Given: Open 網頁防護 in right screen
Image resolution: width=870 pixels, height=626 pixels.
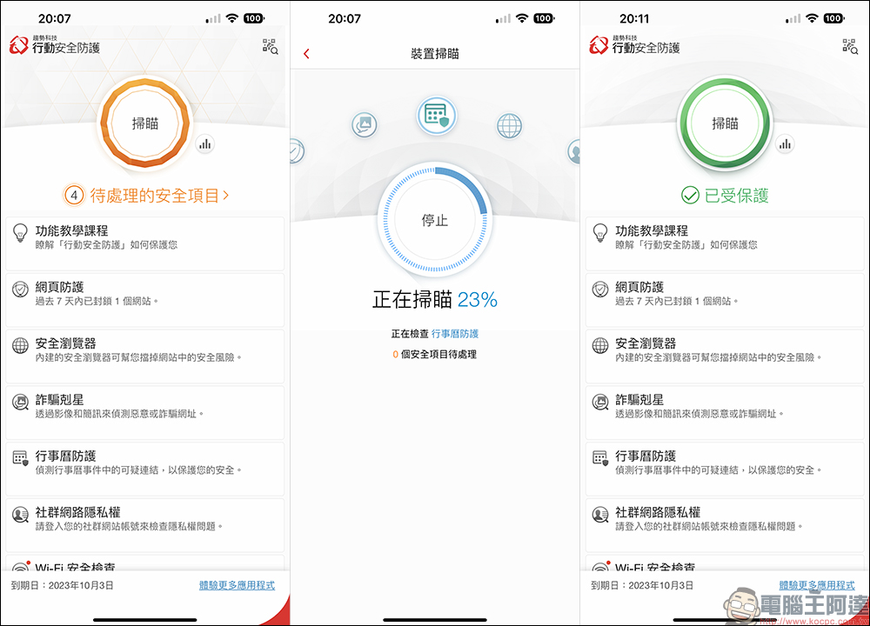Looking at the screenshot, I should [x=725, y=300].
